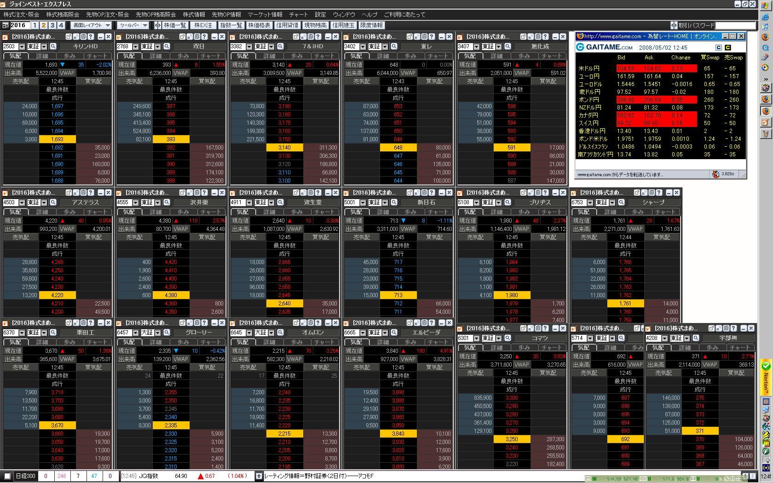Open stock search in the 7&iHD panel
Viewport: 773px width, 483px height.
[x=280, y=46]
